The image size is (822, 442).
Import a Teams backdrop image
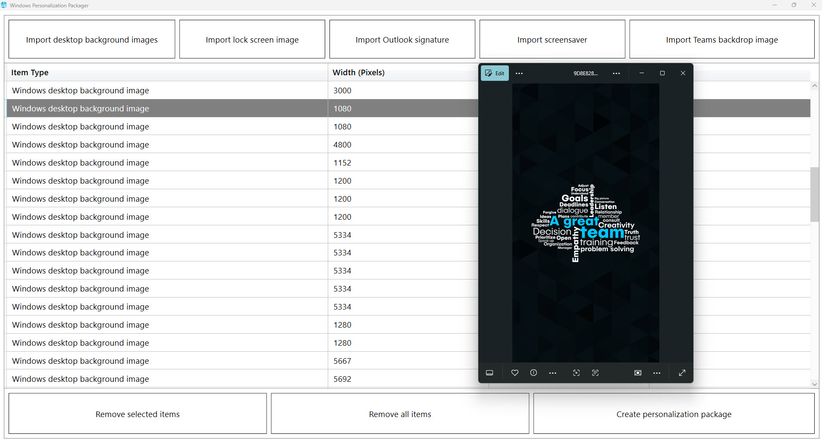tap(721, 39)
